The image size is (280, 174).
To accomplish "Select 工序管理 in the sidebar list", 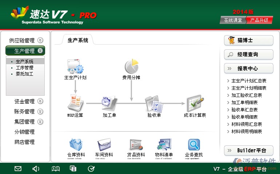I will [25, 68].
